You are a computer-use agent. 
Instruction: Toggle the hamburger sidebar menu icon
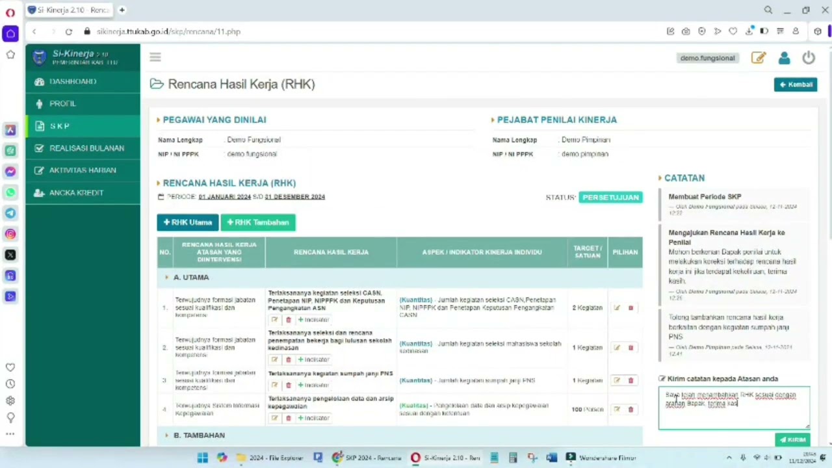coord(155,57)
